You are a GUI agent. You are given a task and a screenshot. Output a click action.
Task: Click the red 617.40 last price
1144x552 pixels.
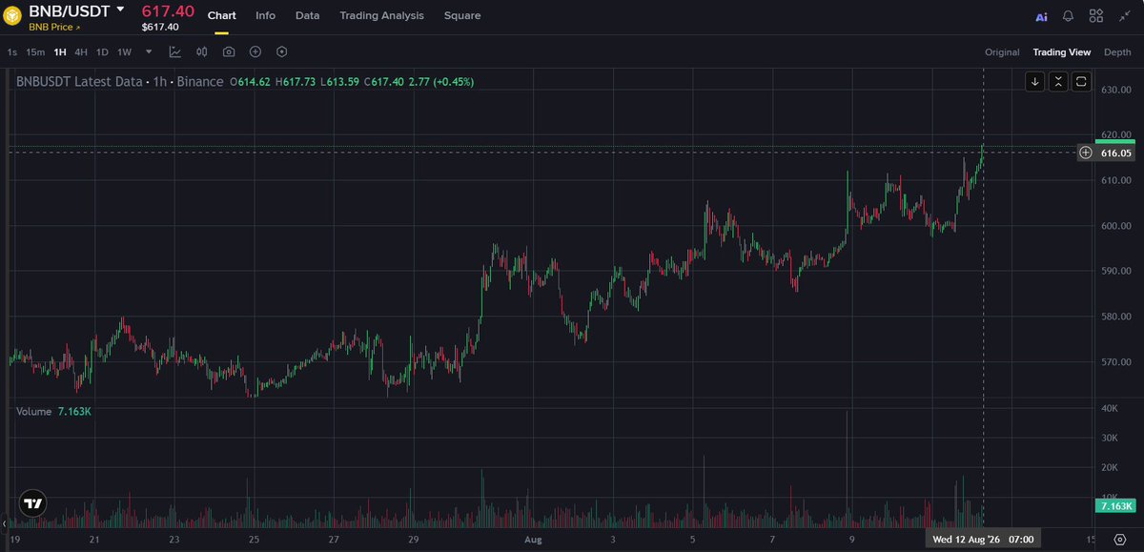168,11
